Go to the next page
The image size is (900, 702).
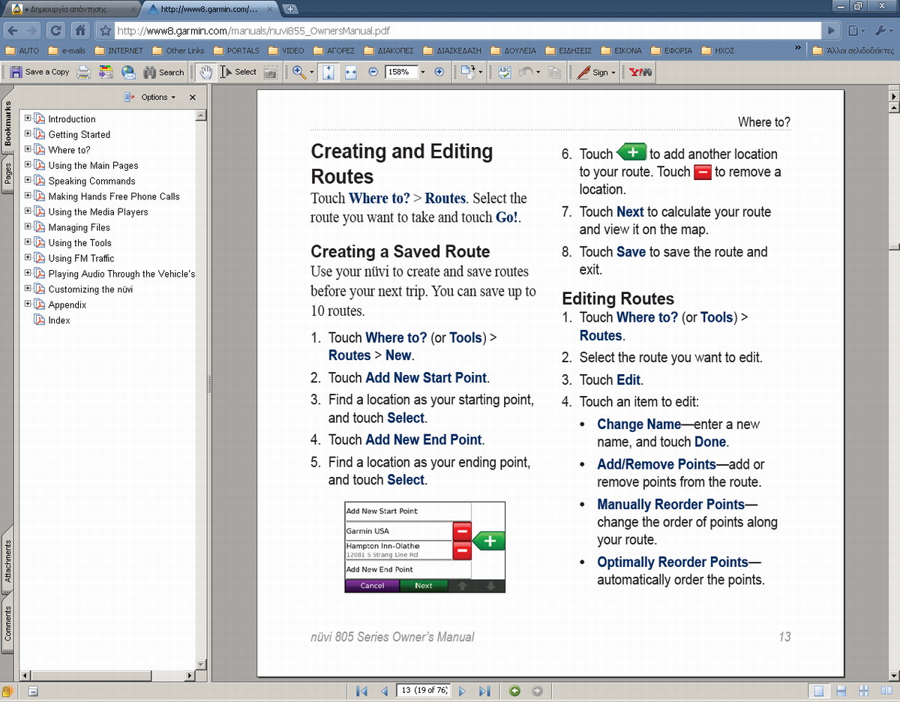(x=462, y=691)
